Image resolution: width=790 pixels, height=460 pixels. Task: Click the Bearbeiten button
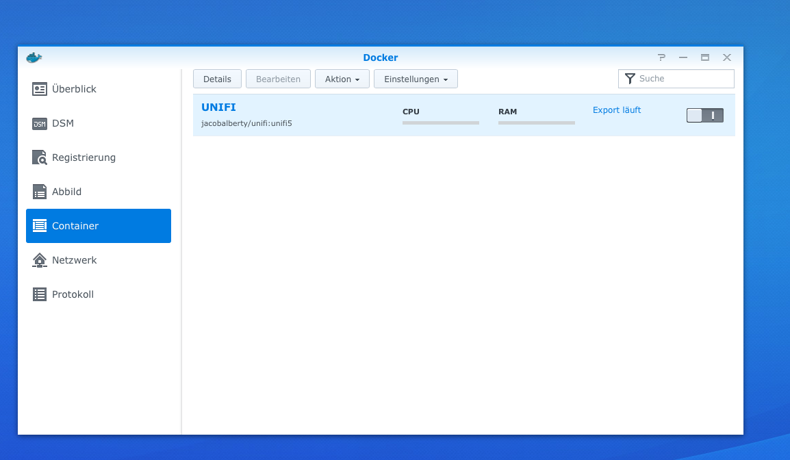278,79
